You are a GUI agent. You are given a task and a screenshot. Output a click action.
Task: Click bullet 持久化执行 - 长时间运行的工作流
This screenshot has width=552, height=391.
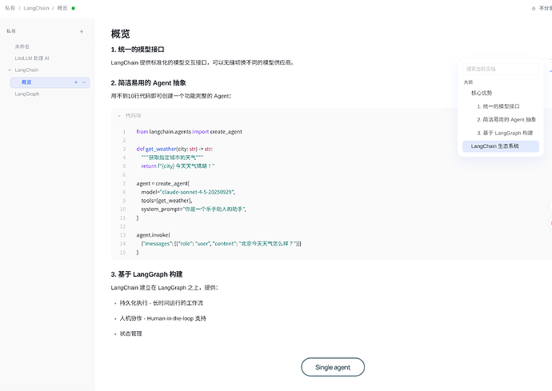coord(162,303)
